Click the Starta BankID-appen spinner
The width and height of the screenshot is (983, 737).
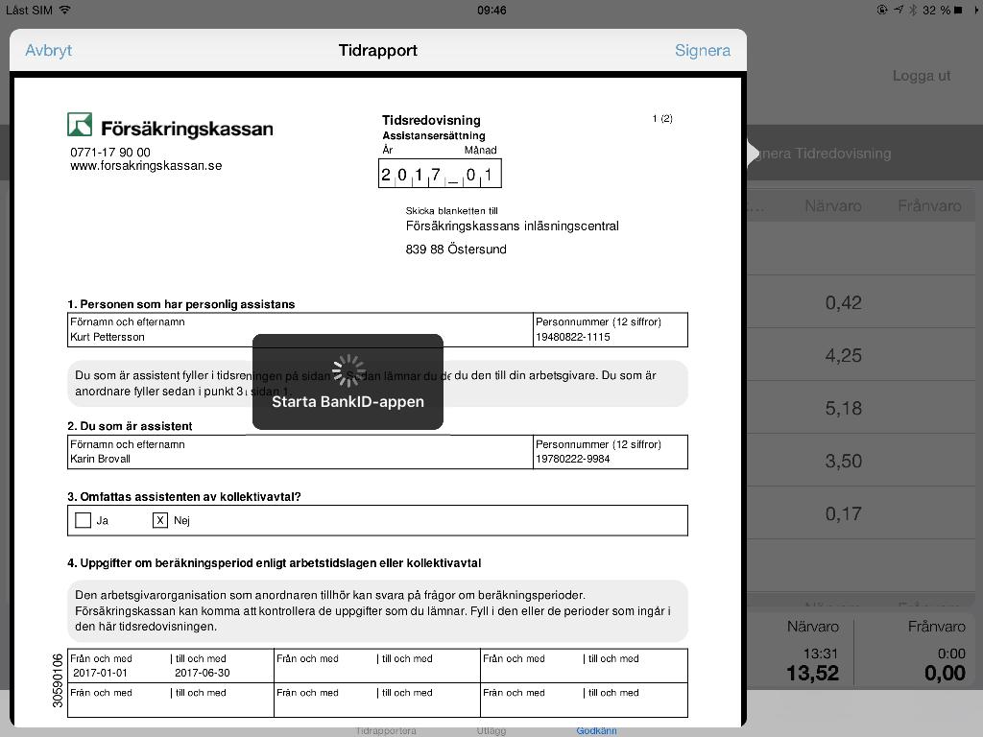348,371
